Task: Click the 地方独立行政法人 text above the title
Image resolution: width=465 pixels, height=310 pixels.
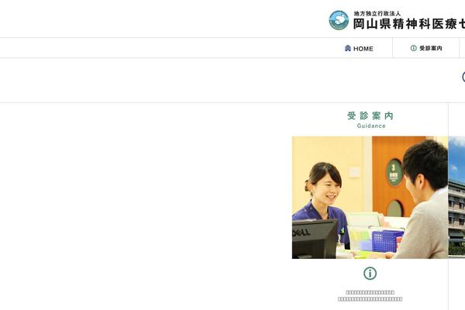Action: tap(377, 14)
